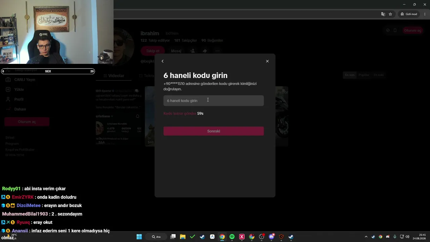
Task: Click the Takip et button
Action: [x=153, y=51]
